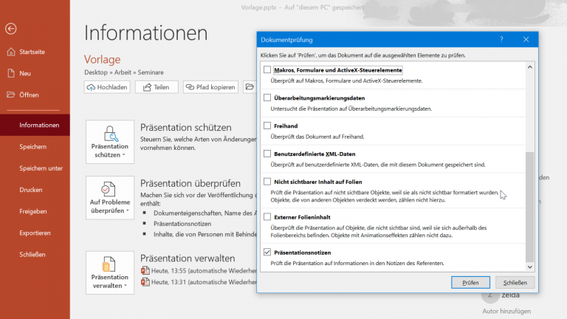Click the Prüfen button
This screenshot has width=567, height=319.
(x=470, y=282)
